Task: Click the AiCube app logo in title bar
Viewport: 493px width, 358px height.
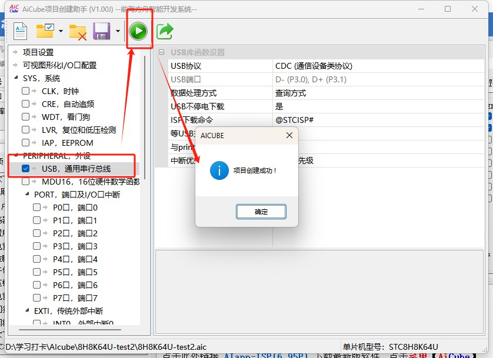Action: point(14,9)
